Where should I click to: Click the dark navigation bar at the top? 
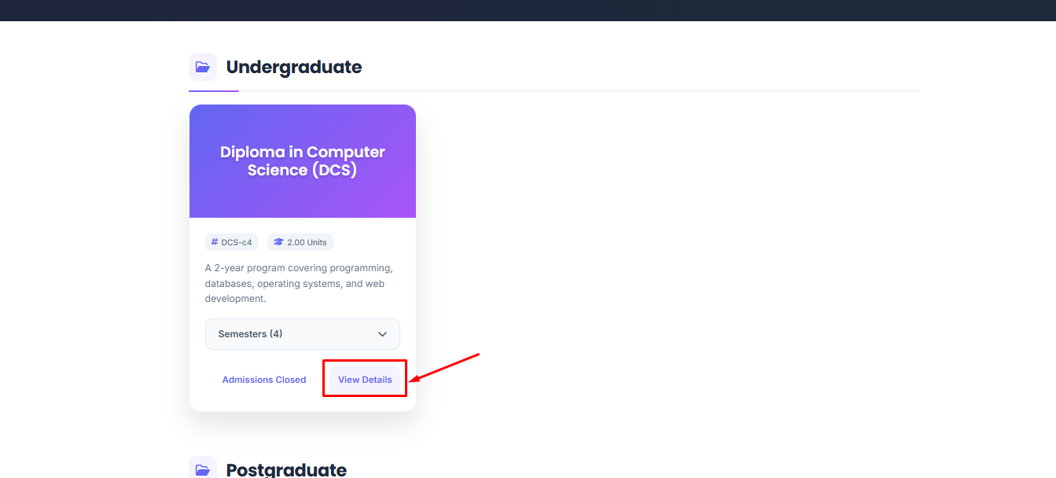(528, 10)
